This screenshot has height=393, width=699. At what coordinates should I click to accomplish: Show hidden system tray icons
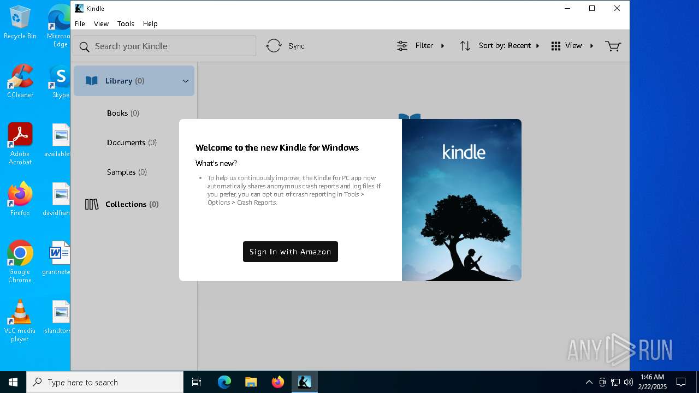point(589,382)
